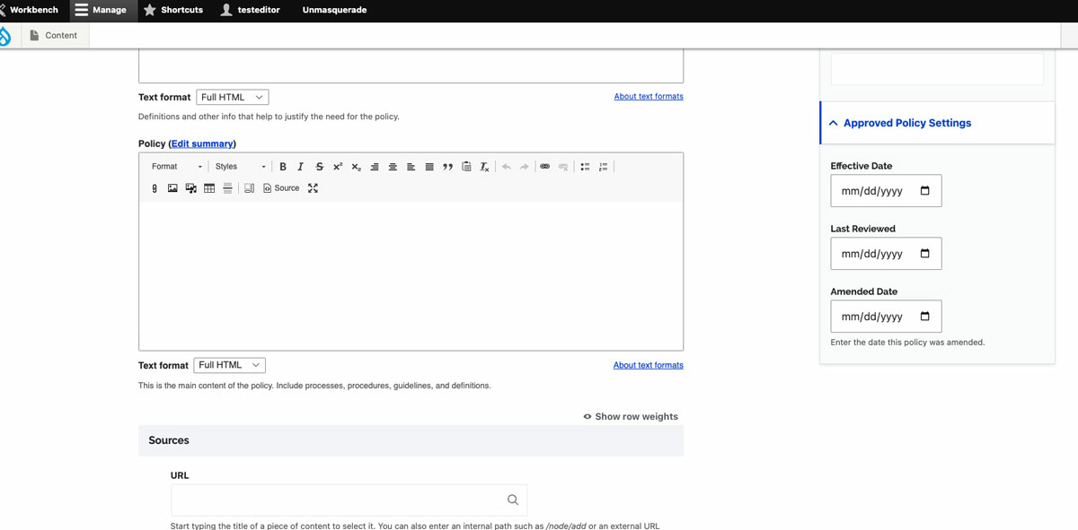Click the Edit summary link
Image resolution: width=1078 pixels, height=530 pixels.
[202, 143]
